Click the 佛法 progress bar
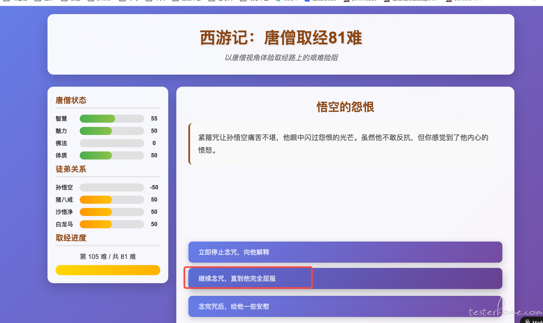Screen dimensions: 543x323 click(112, 143)
